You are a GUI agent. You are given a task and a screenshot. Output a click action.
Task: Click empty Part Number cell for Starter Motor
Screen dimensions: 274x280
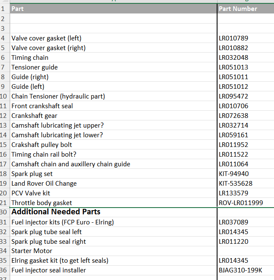(246, 251)
